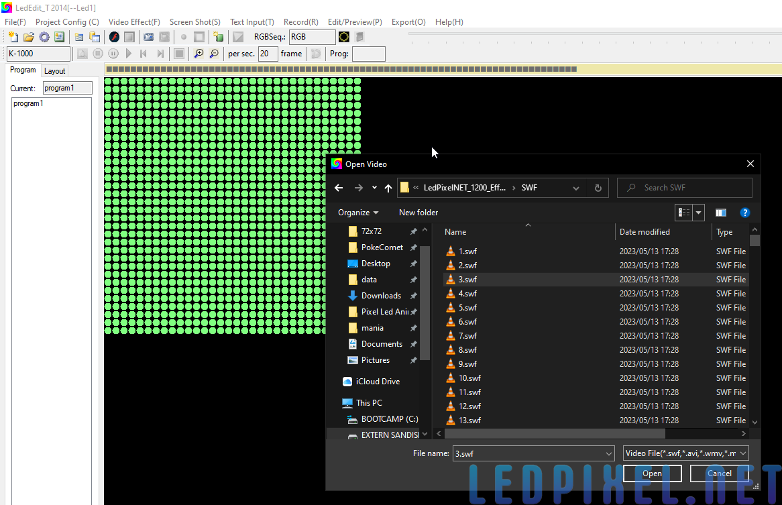Open the Organize dropdown menu

(x=358, y=213)
